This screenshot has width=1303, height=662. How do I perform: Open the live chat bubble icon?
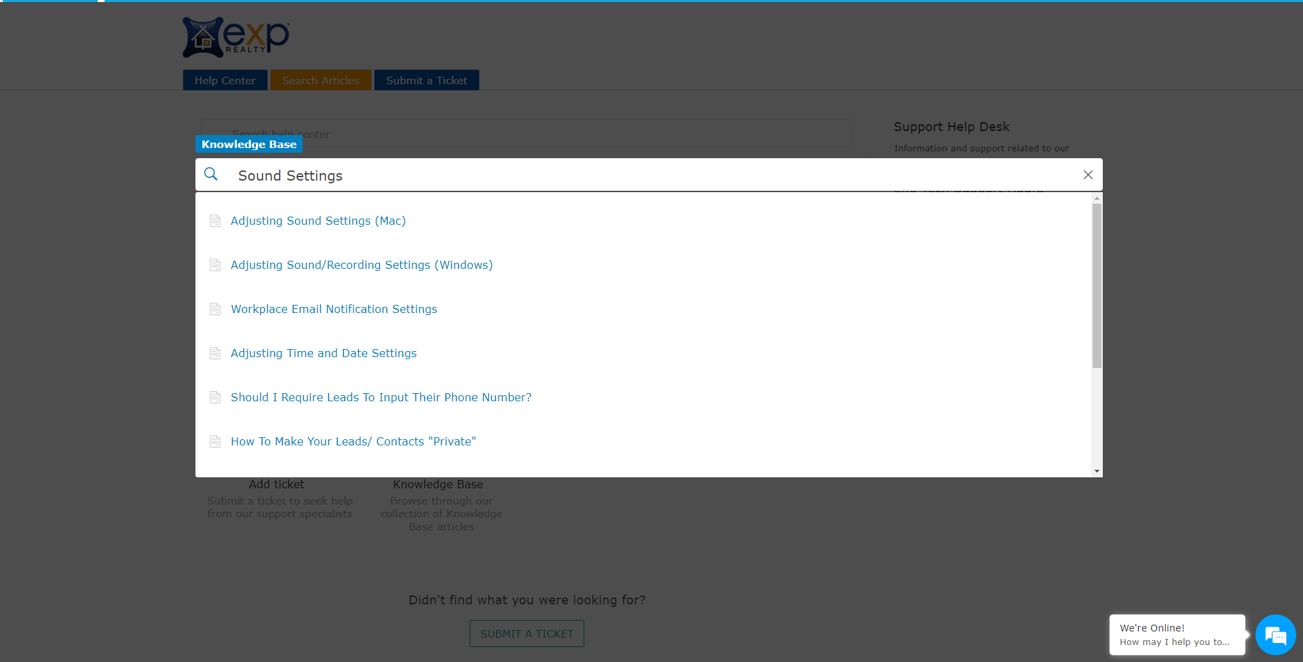1275,636
